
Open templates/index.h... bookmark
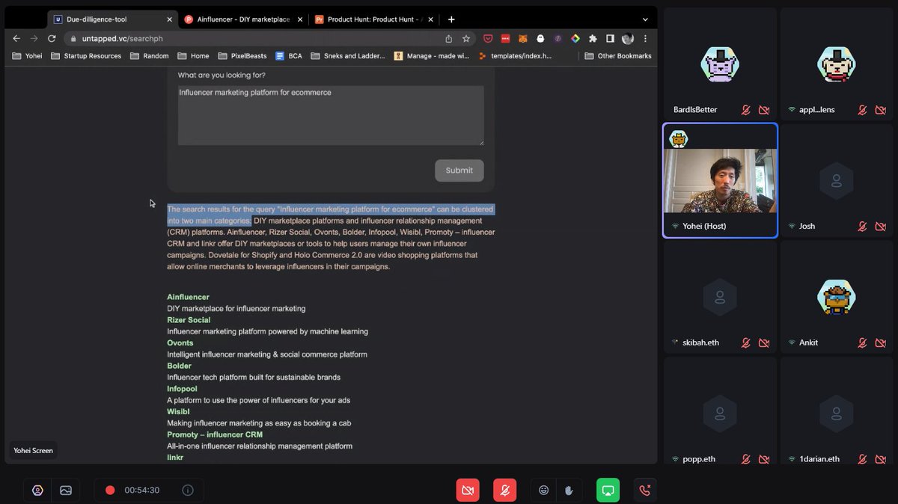click(x=515, y=56)
